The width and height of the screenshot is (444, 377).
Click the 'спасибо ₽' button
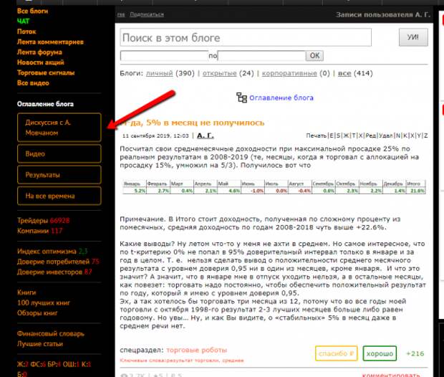coord(336,353)
